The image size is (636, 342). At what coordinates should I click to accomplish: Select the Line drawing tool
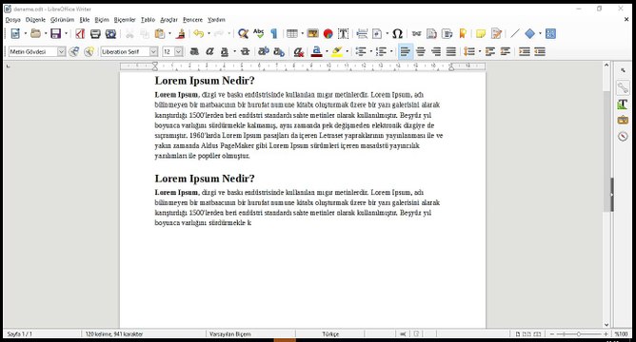point(515,33)
